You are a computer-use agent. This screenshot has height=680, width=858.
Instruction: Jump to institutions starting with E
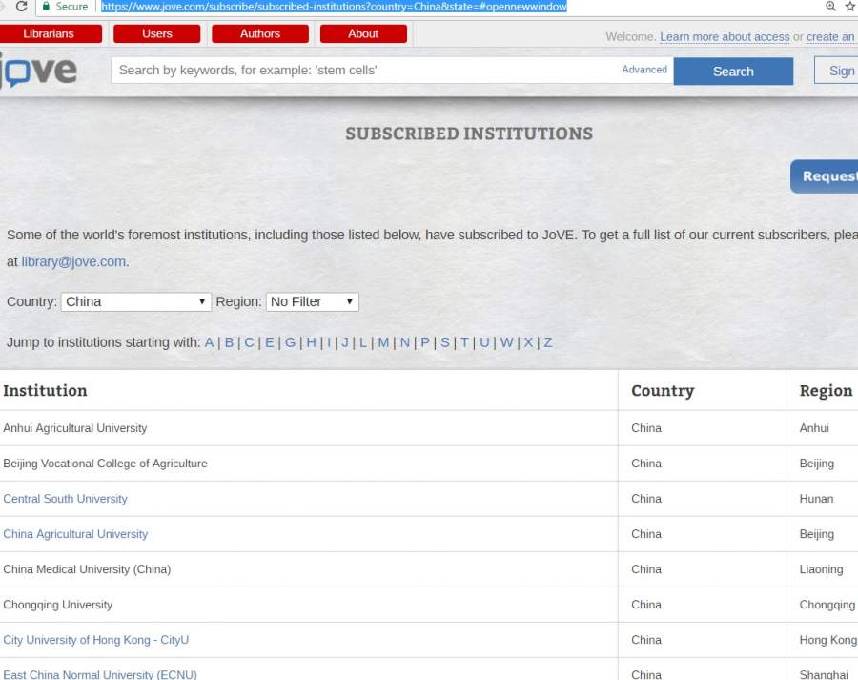269,342
